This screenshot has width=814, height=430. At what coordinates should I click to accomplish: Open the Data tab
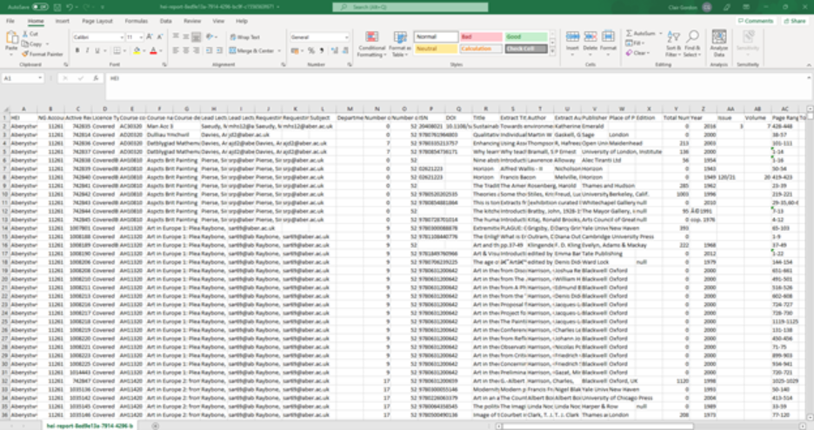coord(165,21)
